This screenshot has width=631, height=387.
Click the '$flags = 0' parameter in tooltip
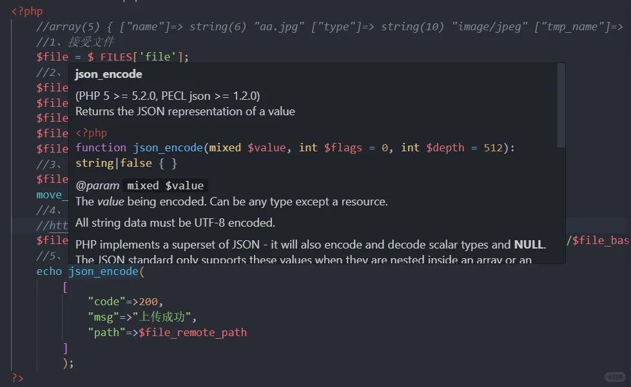click(356, 148)
